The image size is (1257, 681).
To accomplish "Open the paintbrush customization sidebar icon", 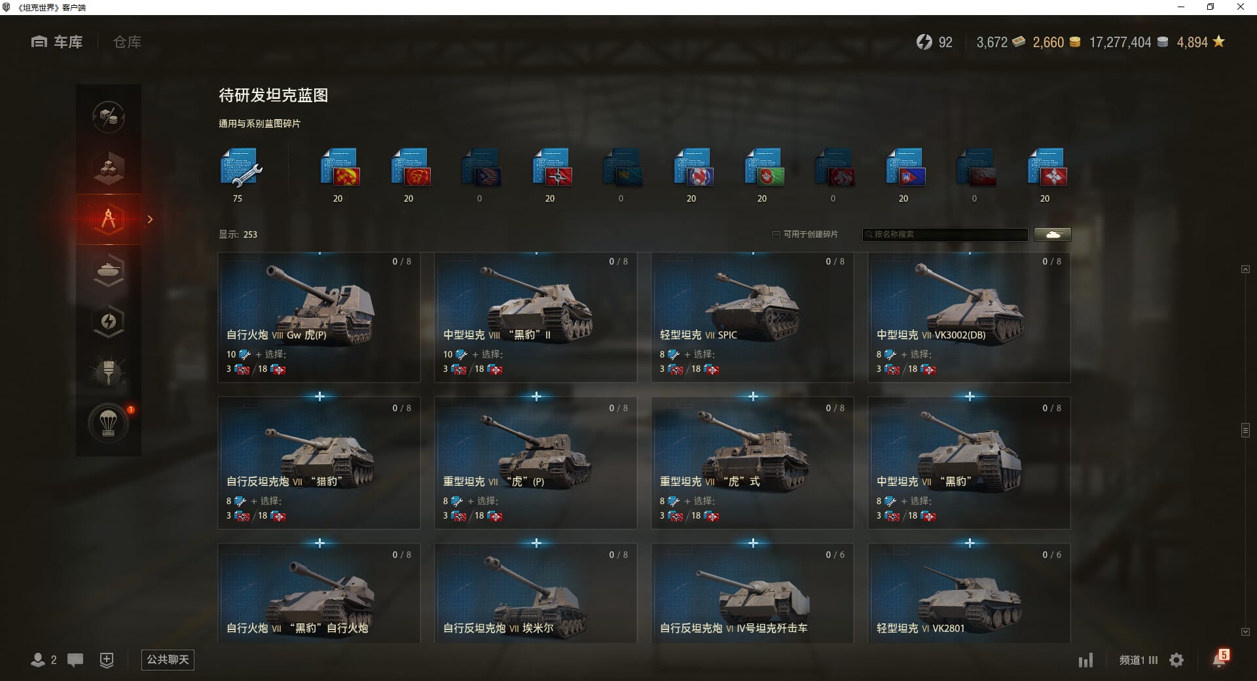I will [x=109, y=372].
